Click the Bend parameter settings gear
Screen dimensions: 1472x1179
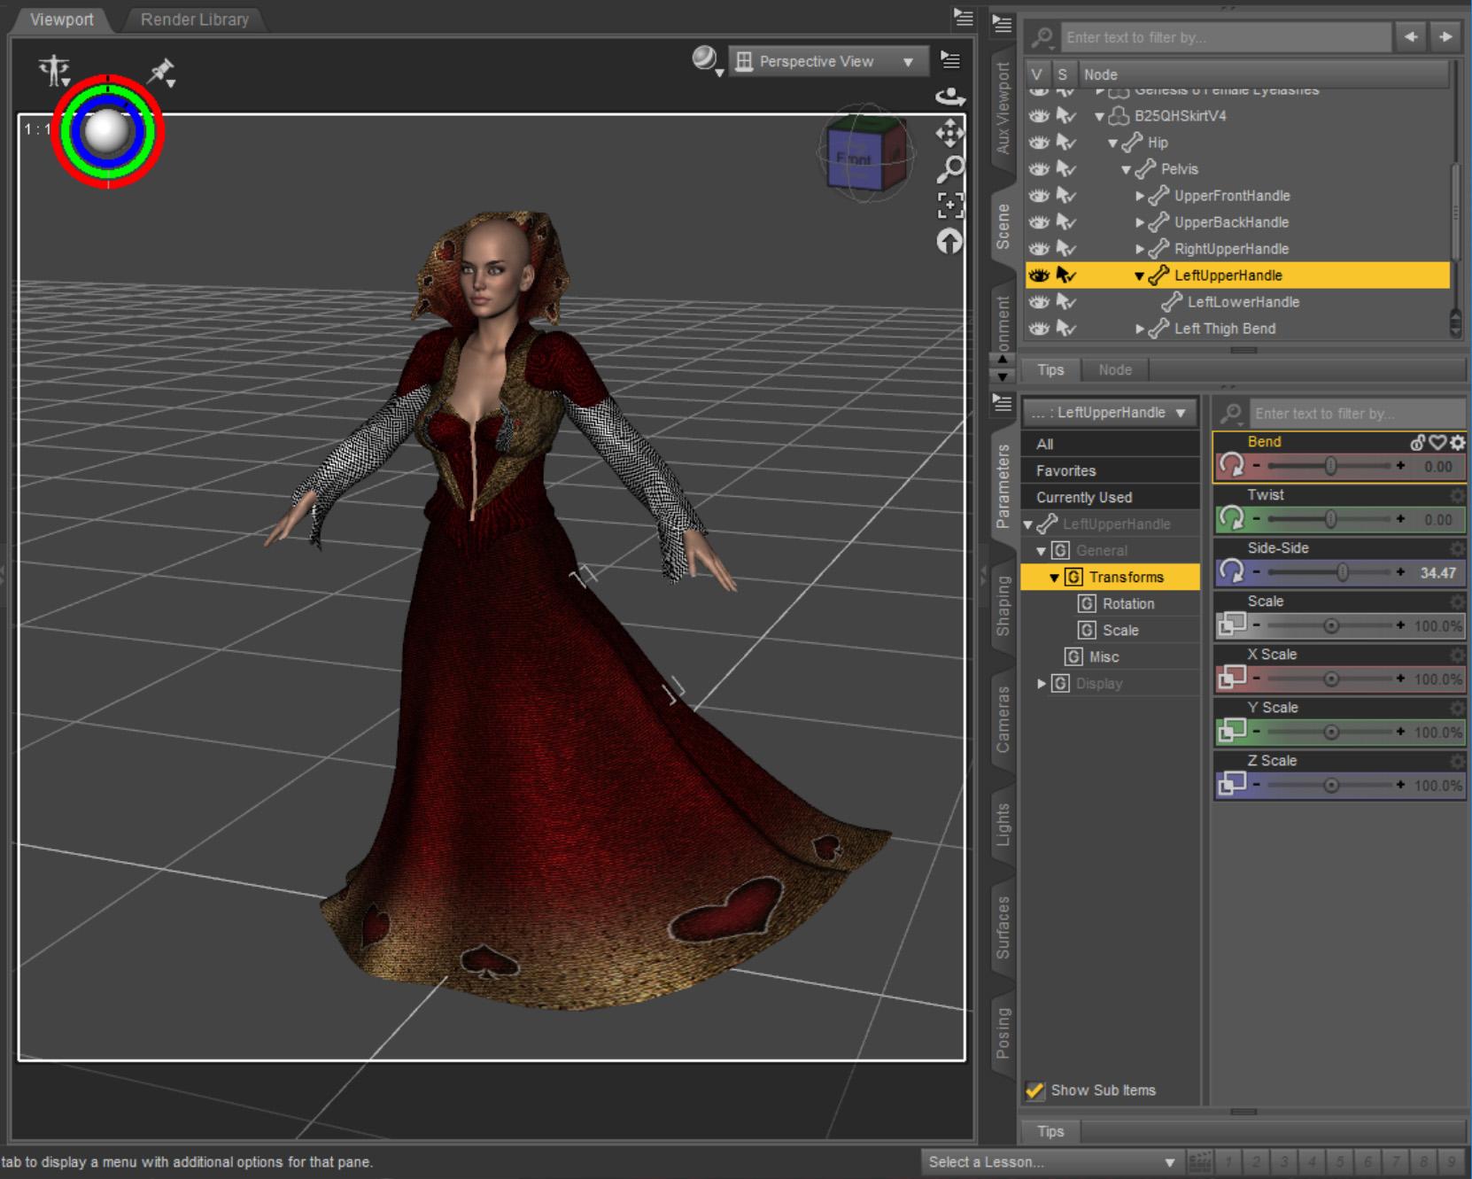click(1457, 442)
